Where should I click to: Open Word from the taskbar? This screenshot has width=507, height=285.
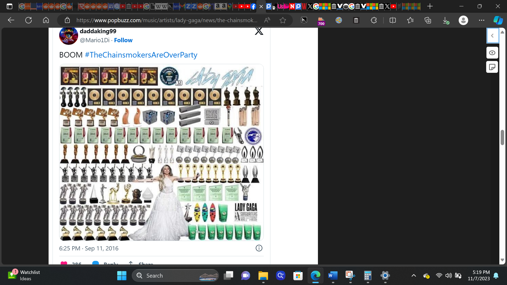[x=333, y=276]
